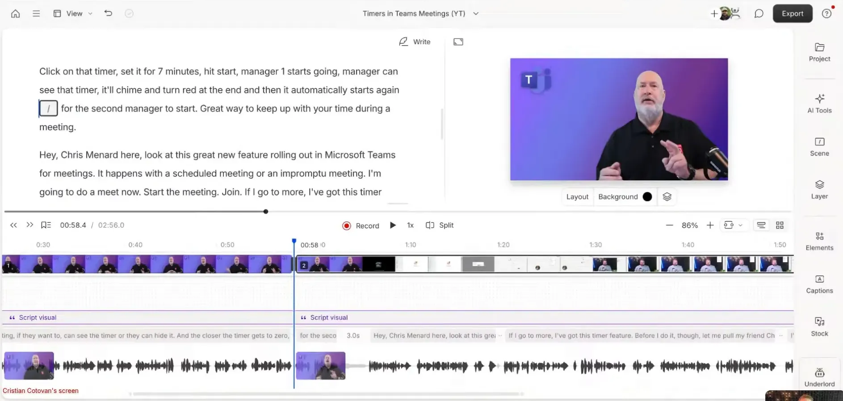This screenshot has width=843, height=401.
Task: Change playback speed 1x
Action: click(410, 225)
